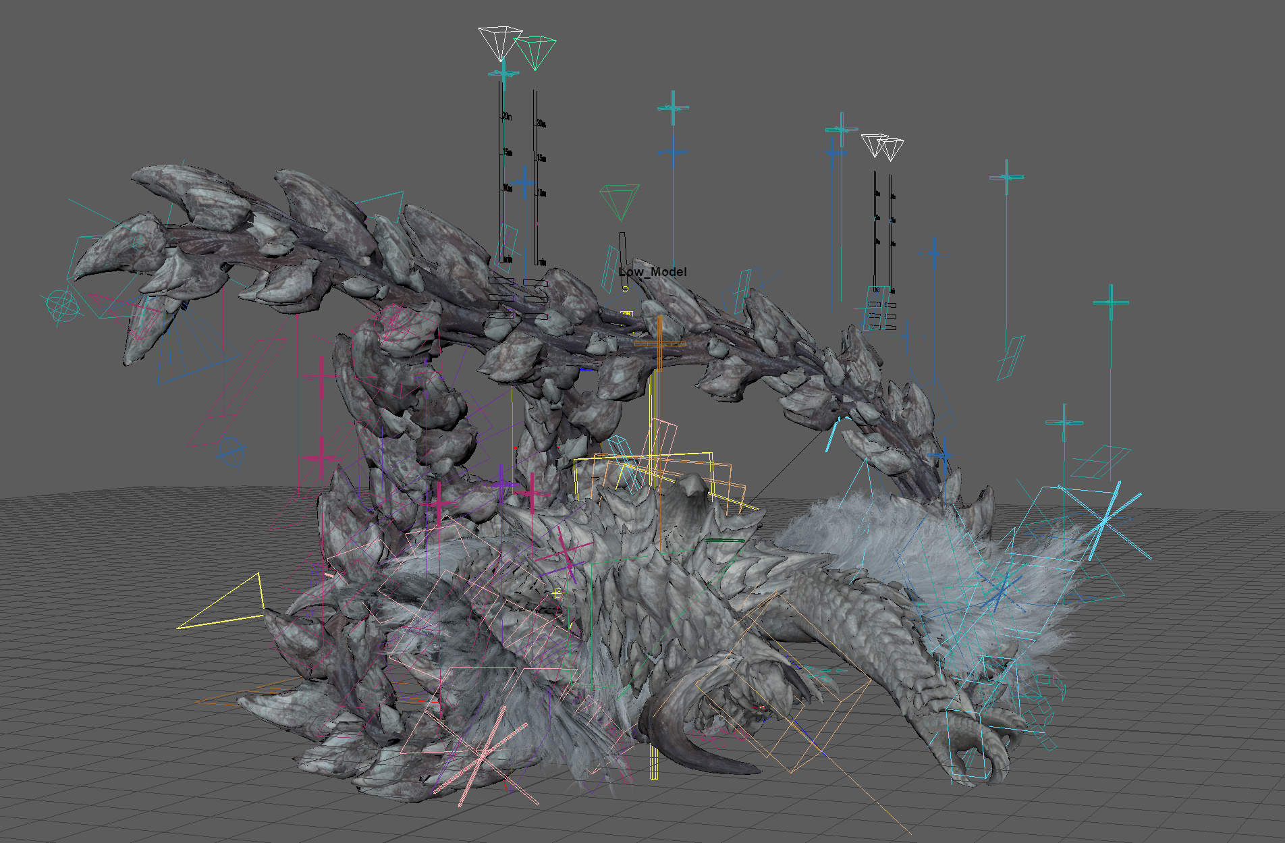Select the pair of white diamond controls at right
The image size is (1285, 843).
(882, 146)
